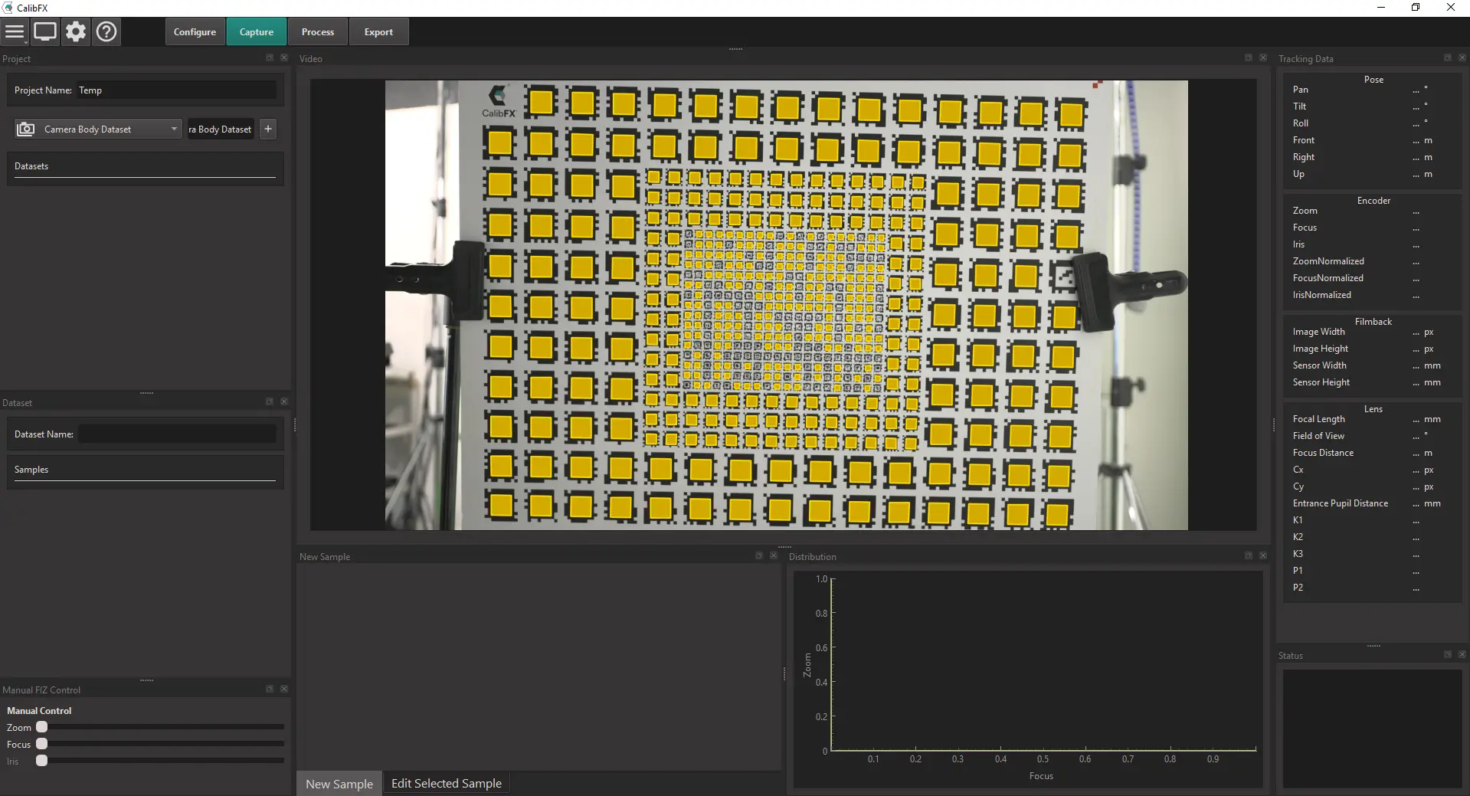Click the monitor display icon
Viewport: 1470px width, 796px height.
45,32
